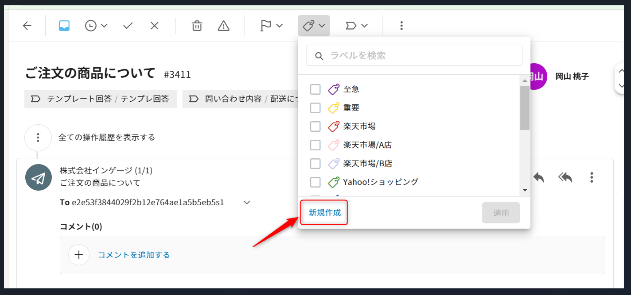Click the label list scrollbar down arrow
Viewport: 631px width, 295px height.
525,190
